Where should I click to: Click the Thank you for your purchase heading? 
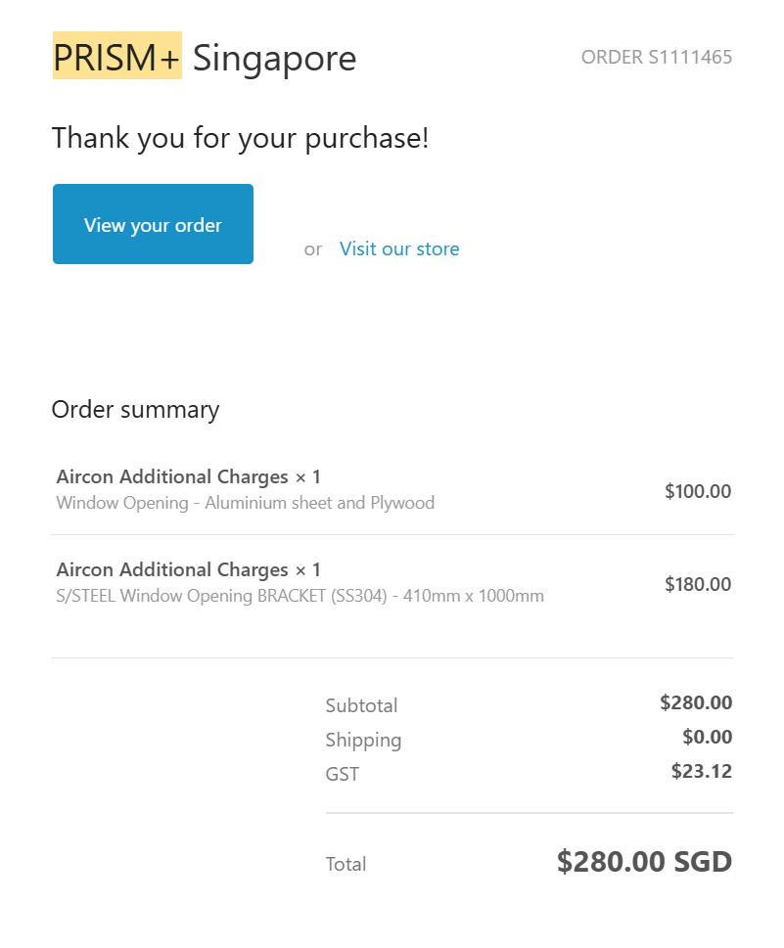tap(240, 138)
